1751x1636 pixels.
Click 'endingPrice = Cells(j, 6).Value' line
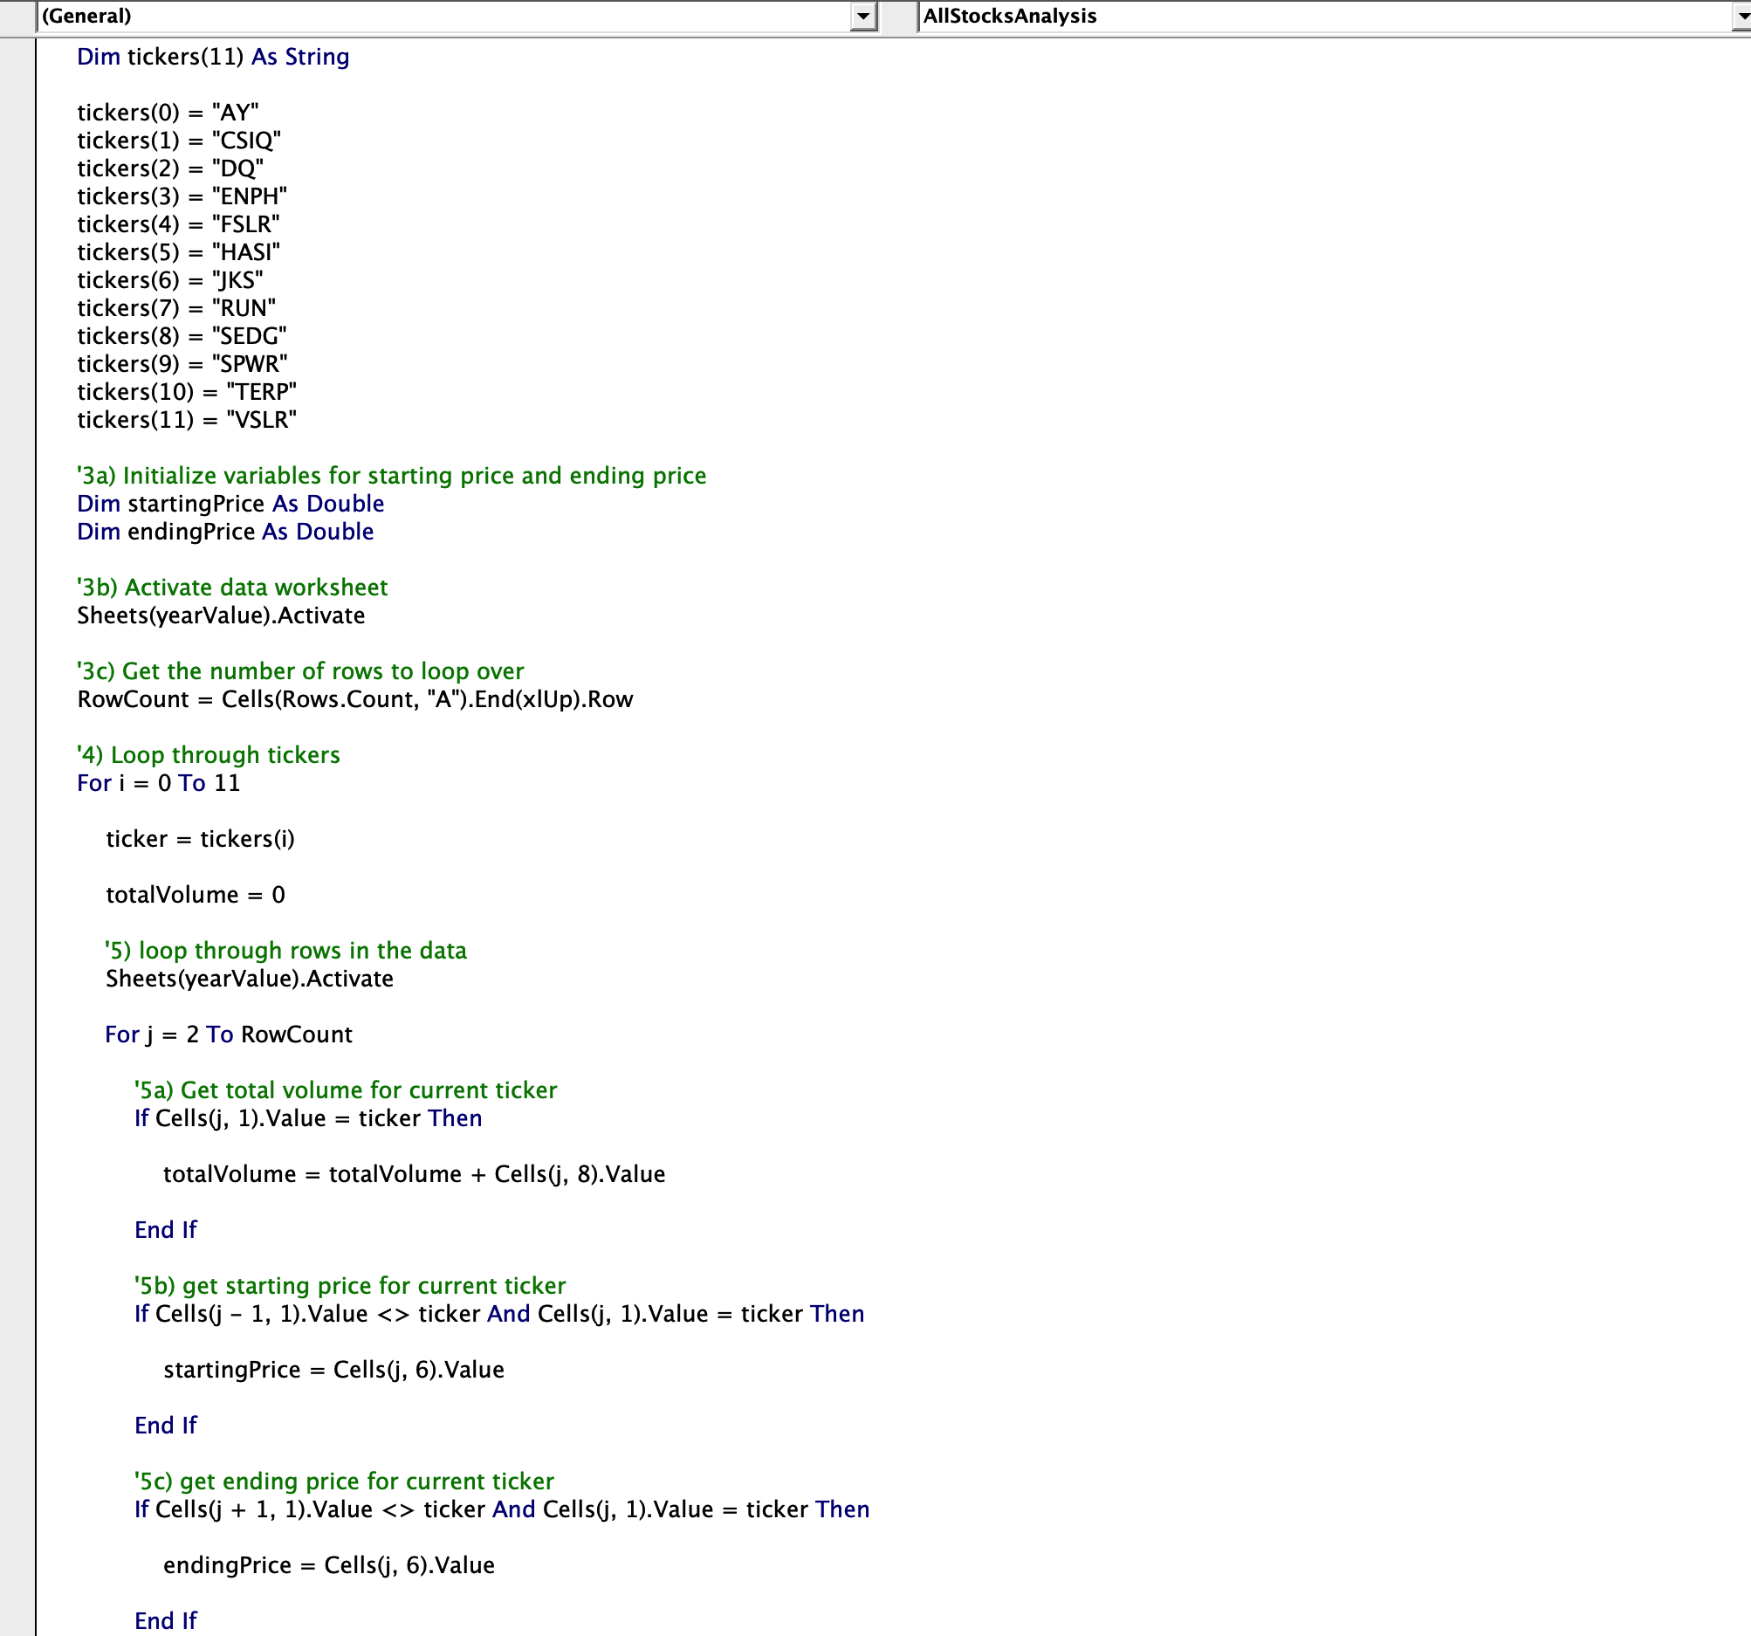tap(328, 1565)
